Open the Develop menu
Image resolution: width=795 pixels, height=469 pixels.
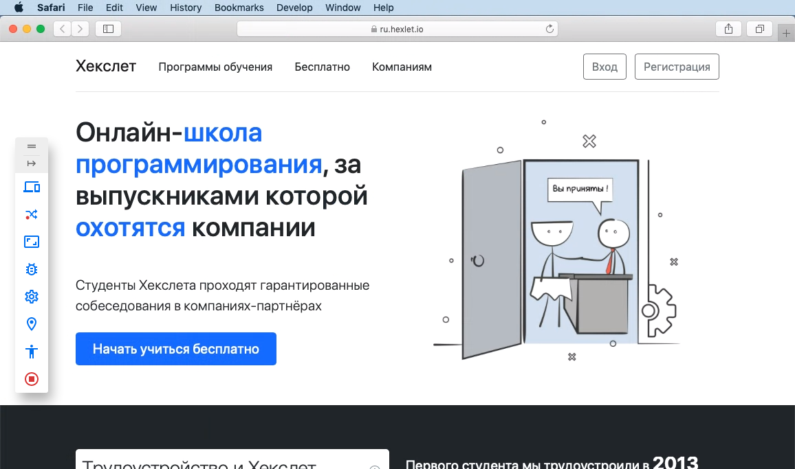click(x=294, y=8)
